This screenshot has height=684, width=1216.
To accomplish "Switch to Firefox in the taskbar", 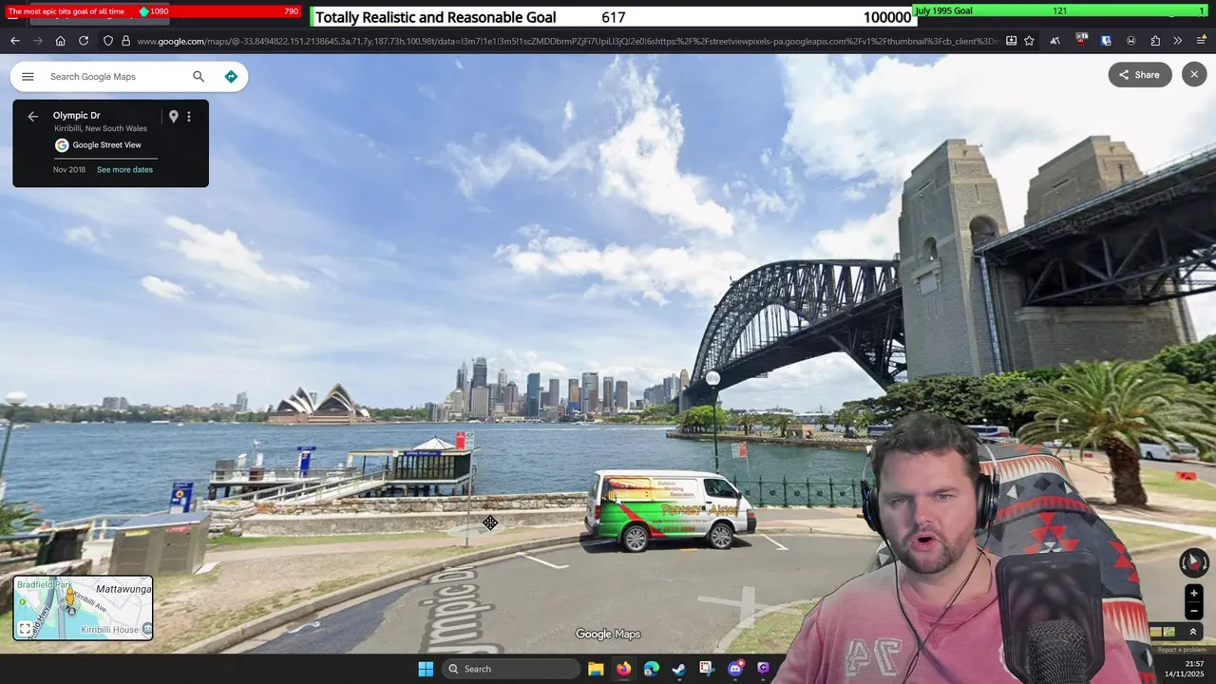I will coord(623,669).
